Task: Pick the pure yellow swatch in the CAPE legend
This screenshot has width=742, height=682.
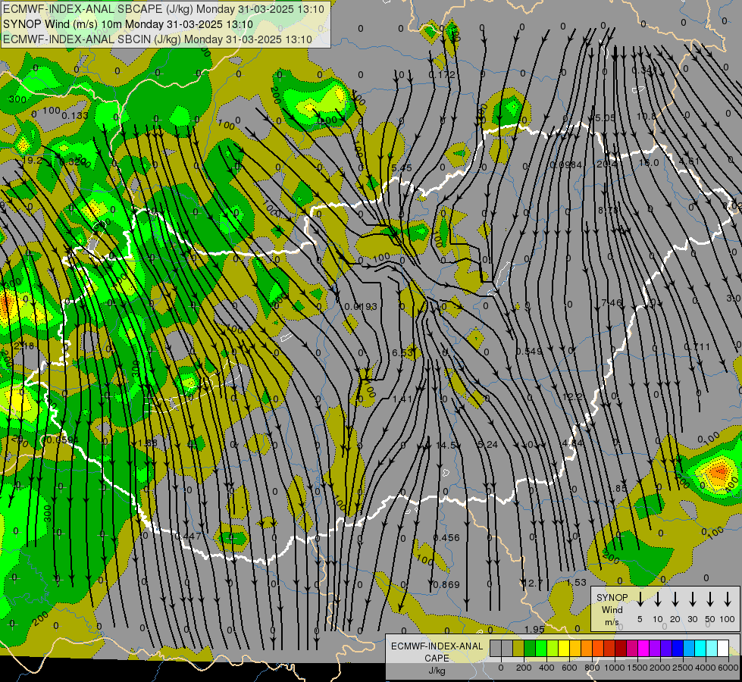Action: tap(564, 648)
